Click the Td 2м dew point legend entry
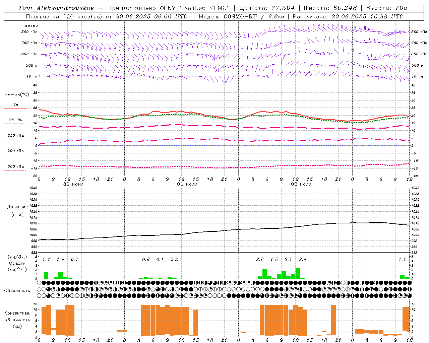Image resolution: width=429 pixels, height=343 pixels. click(x=15, y=120)
